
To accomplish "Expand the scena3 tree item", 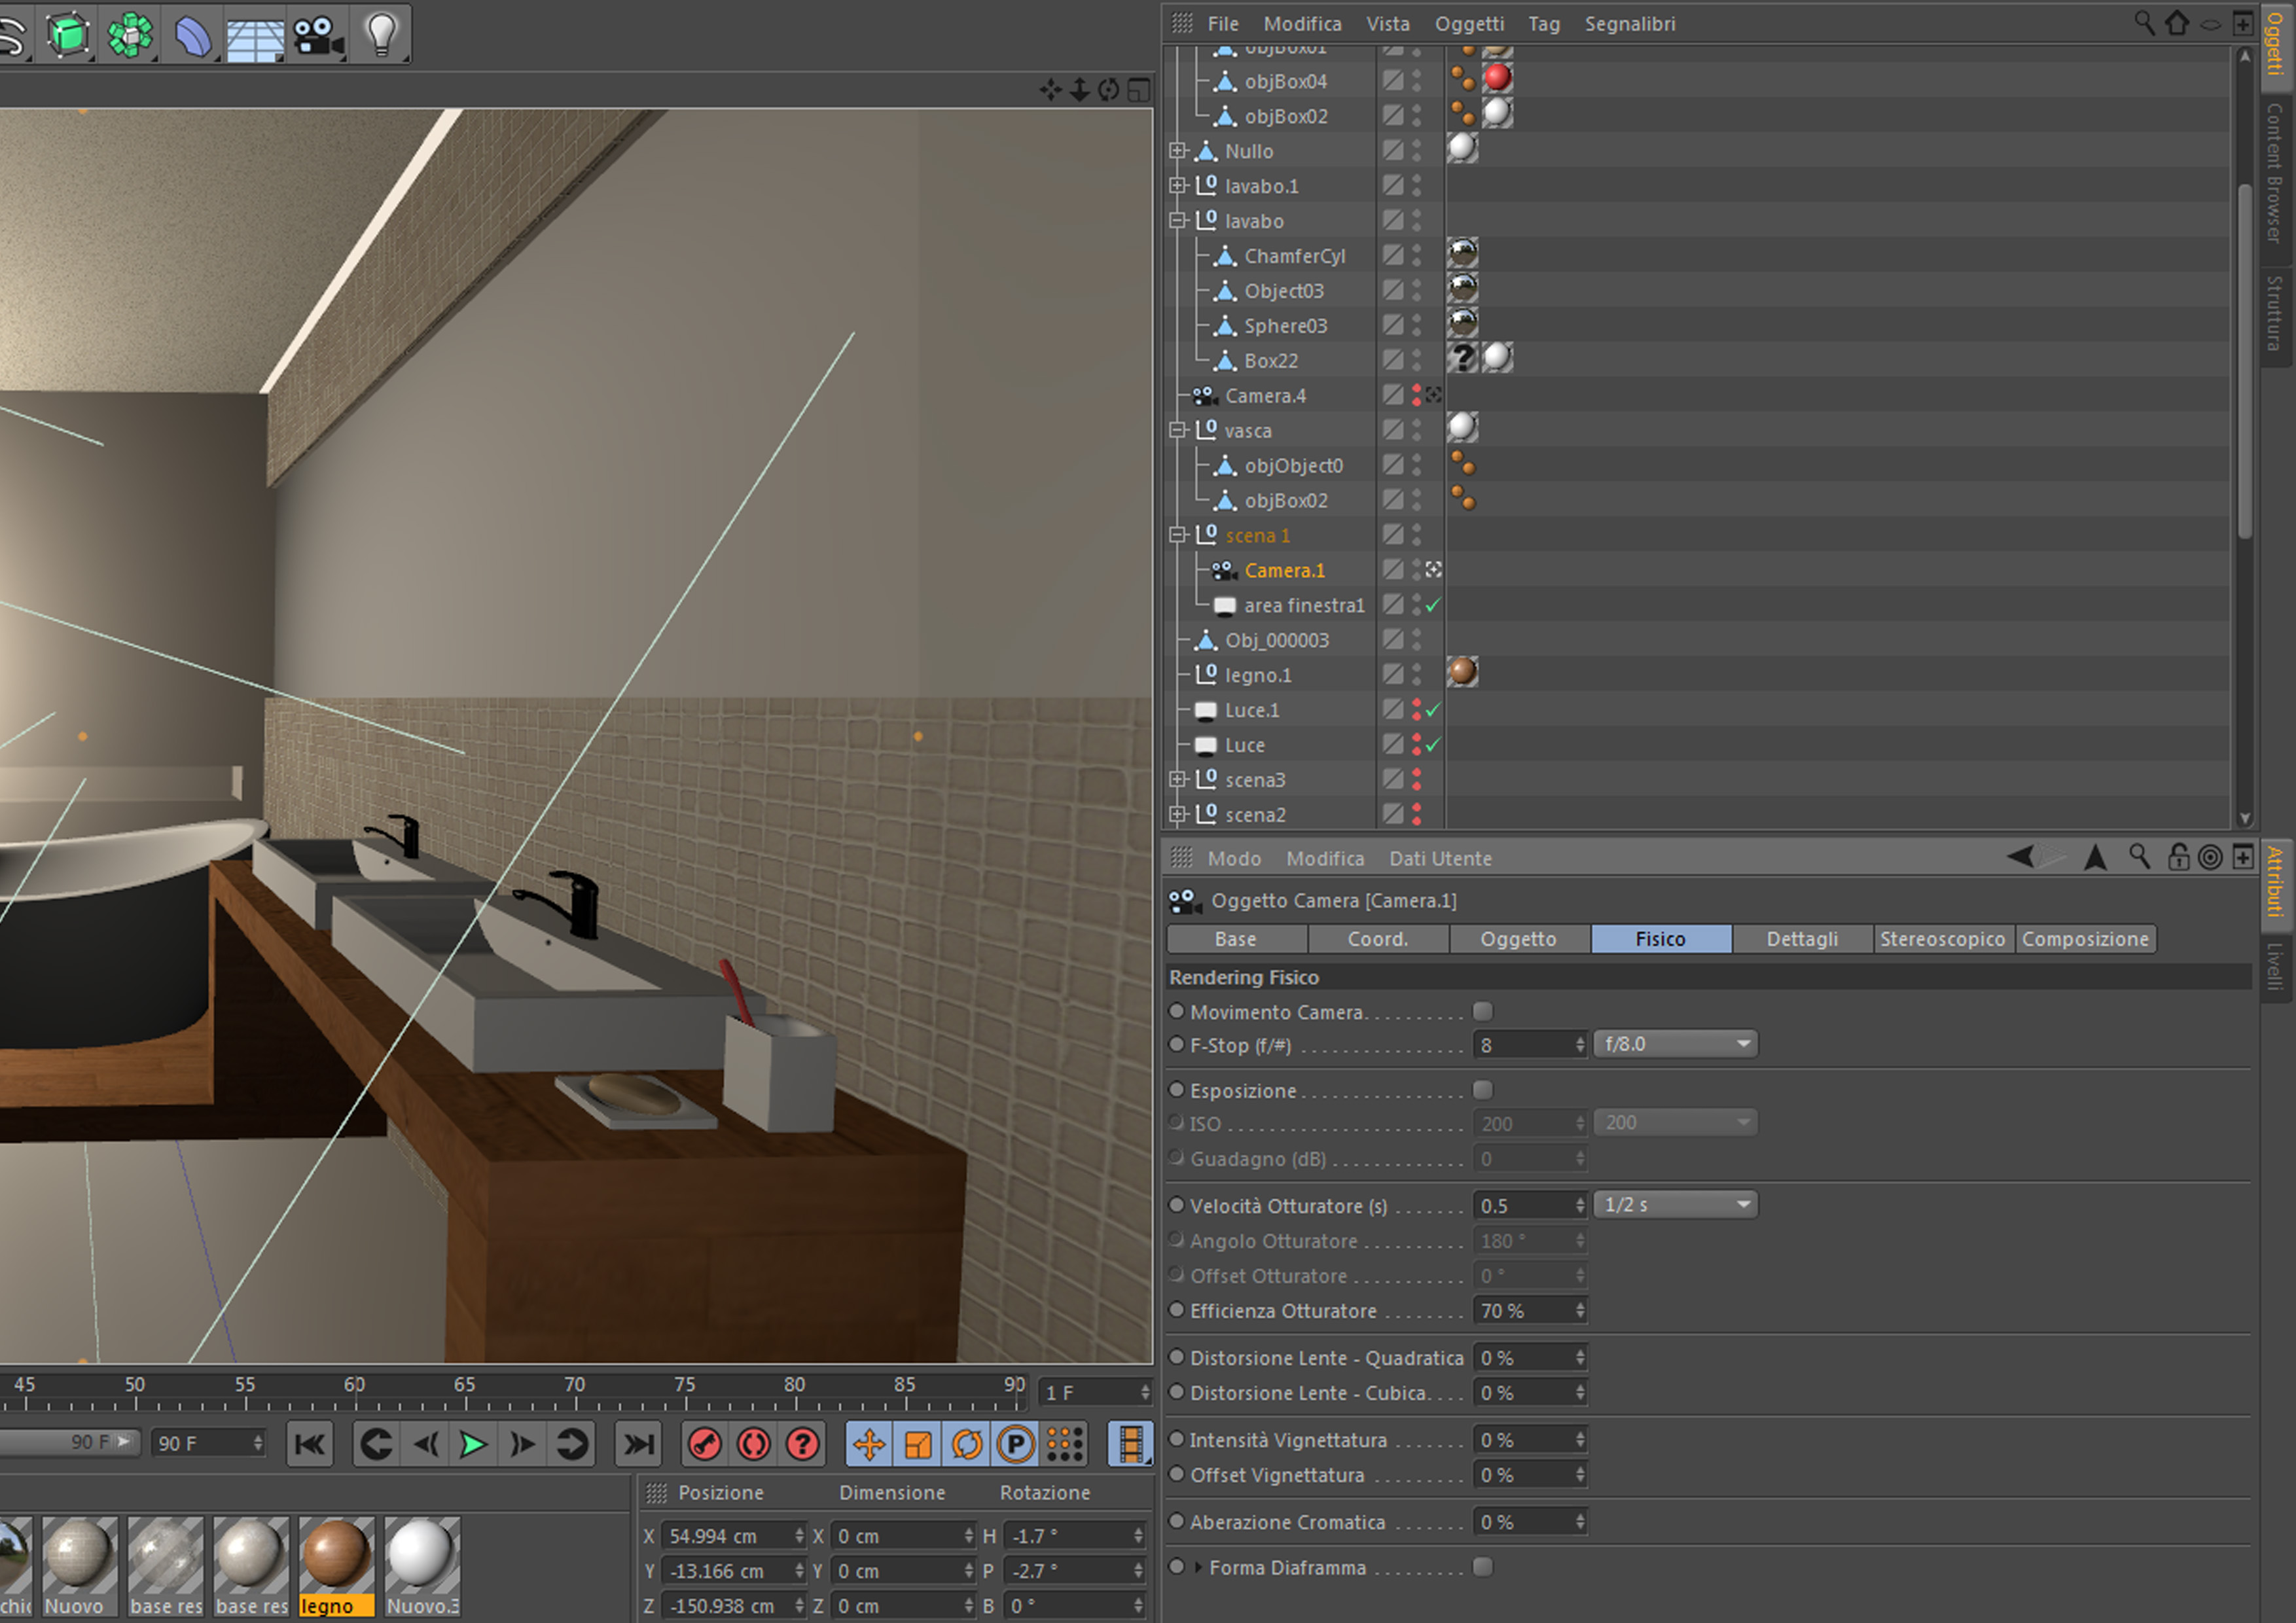I will tap(1178, 779).
